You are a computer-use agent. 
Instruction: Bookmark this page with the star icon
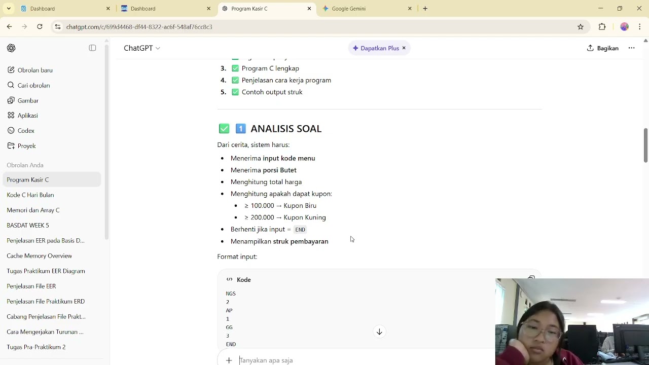(x=581, y=27)
